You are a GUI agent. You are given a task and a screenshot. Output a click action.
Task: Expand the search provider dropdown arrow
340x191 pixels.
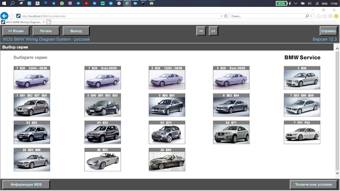311,16
